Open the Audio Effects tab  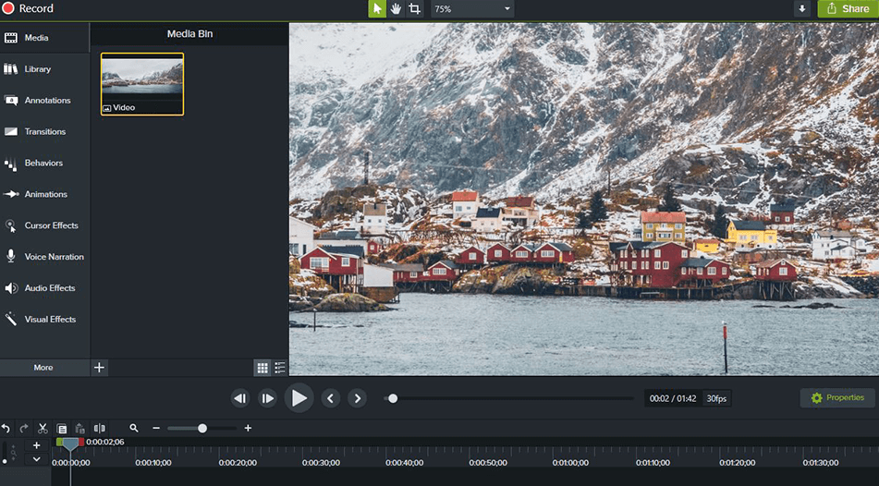point(44,288)
